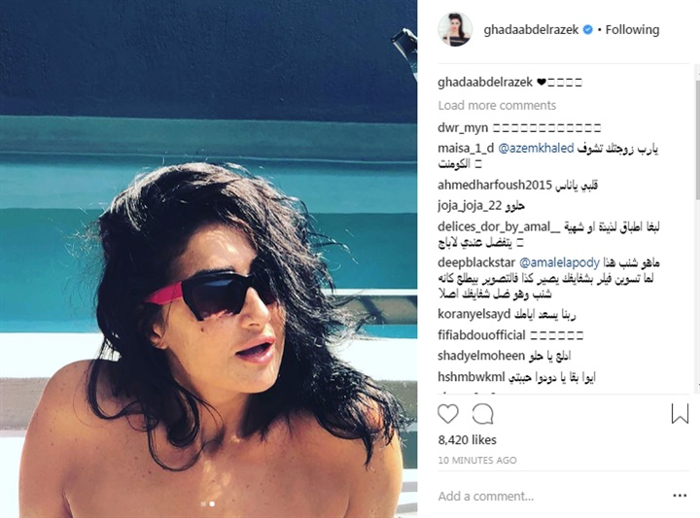Open ghadaabdelrazek username in the header
This screenshot has width=700, height=518.
coord(531,29)
